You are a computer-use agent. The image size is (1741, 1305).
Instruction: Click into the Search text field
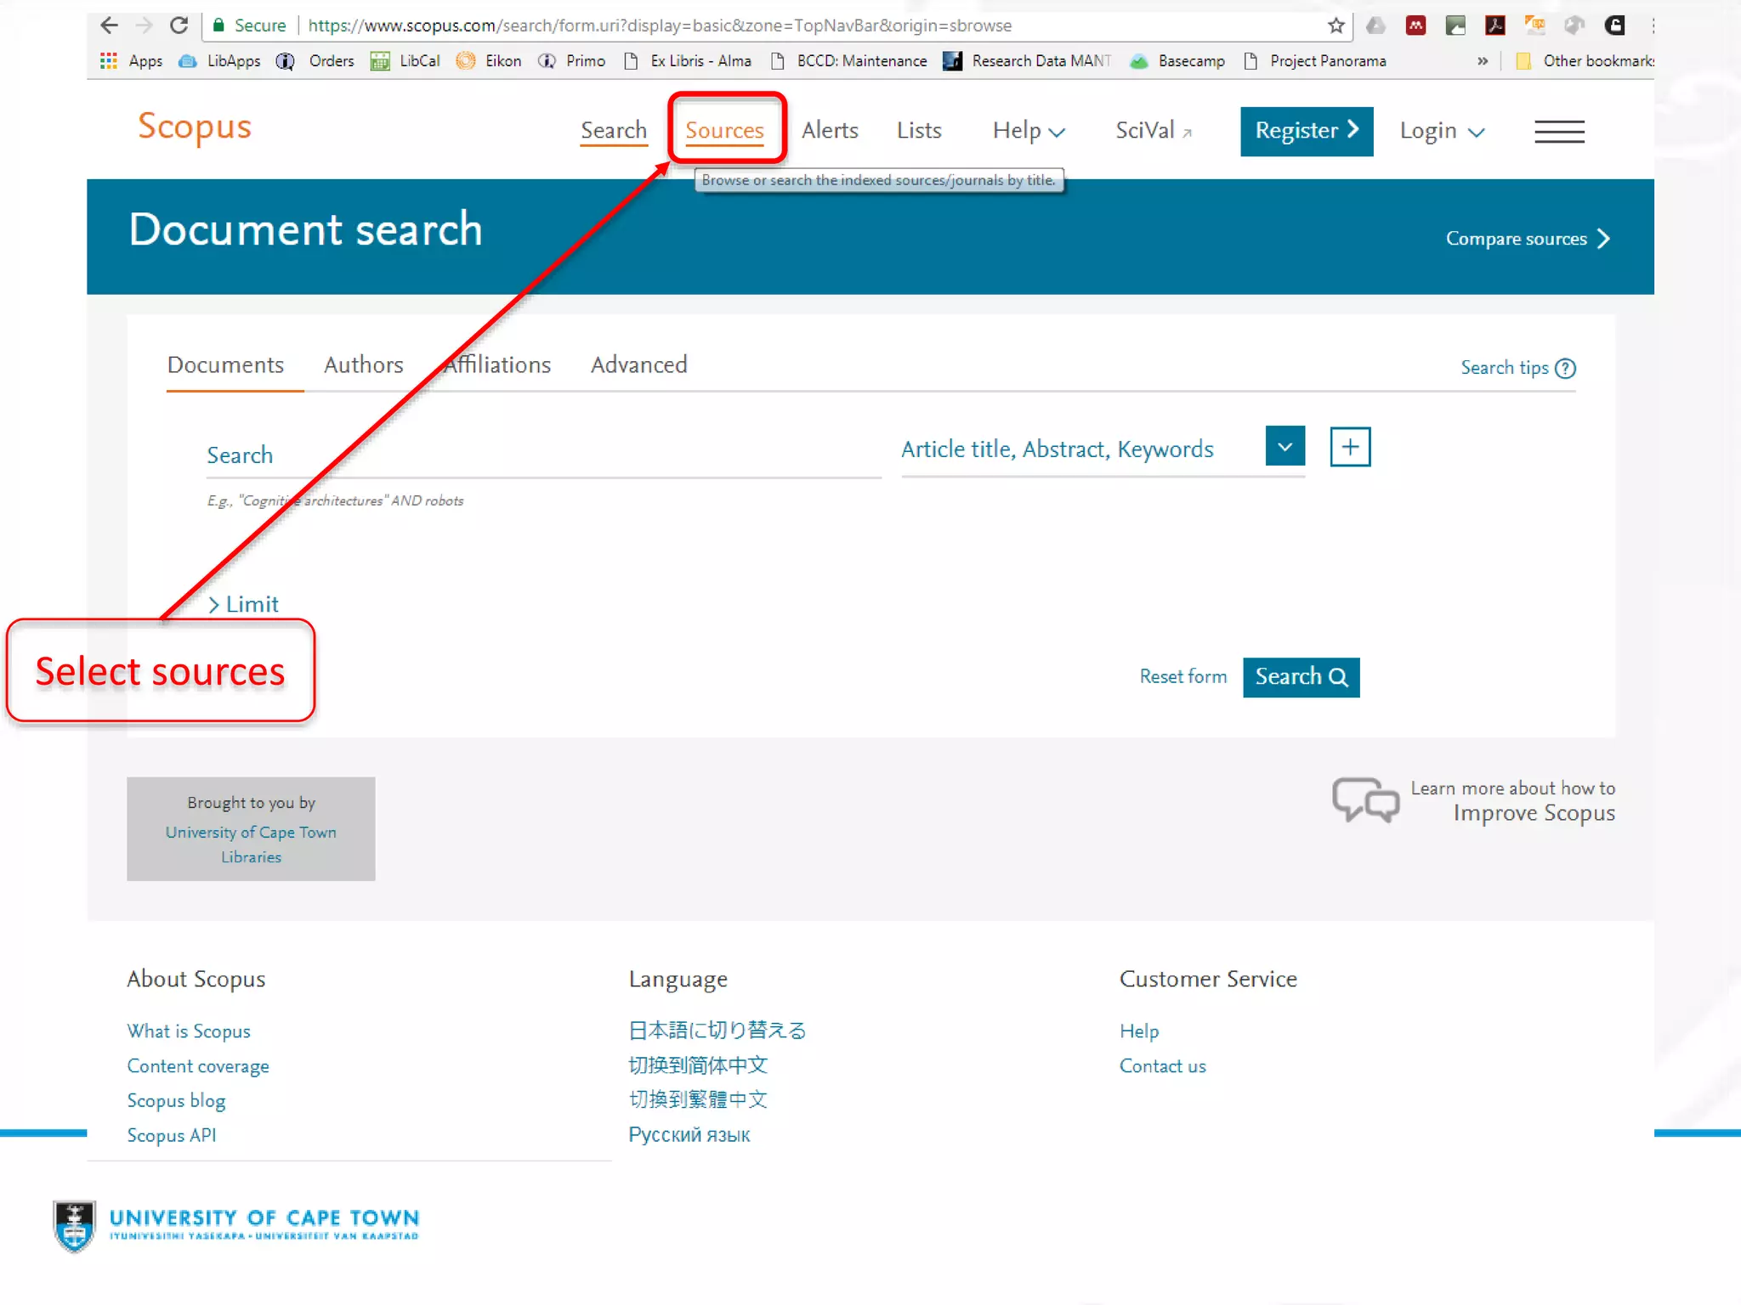tap(544, 456)
